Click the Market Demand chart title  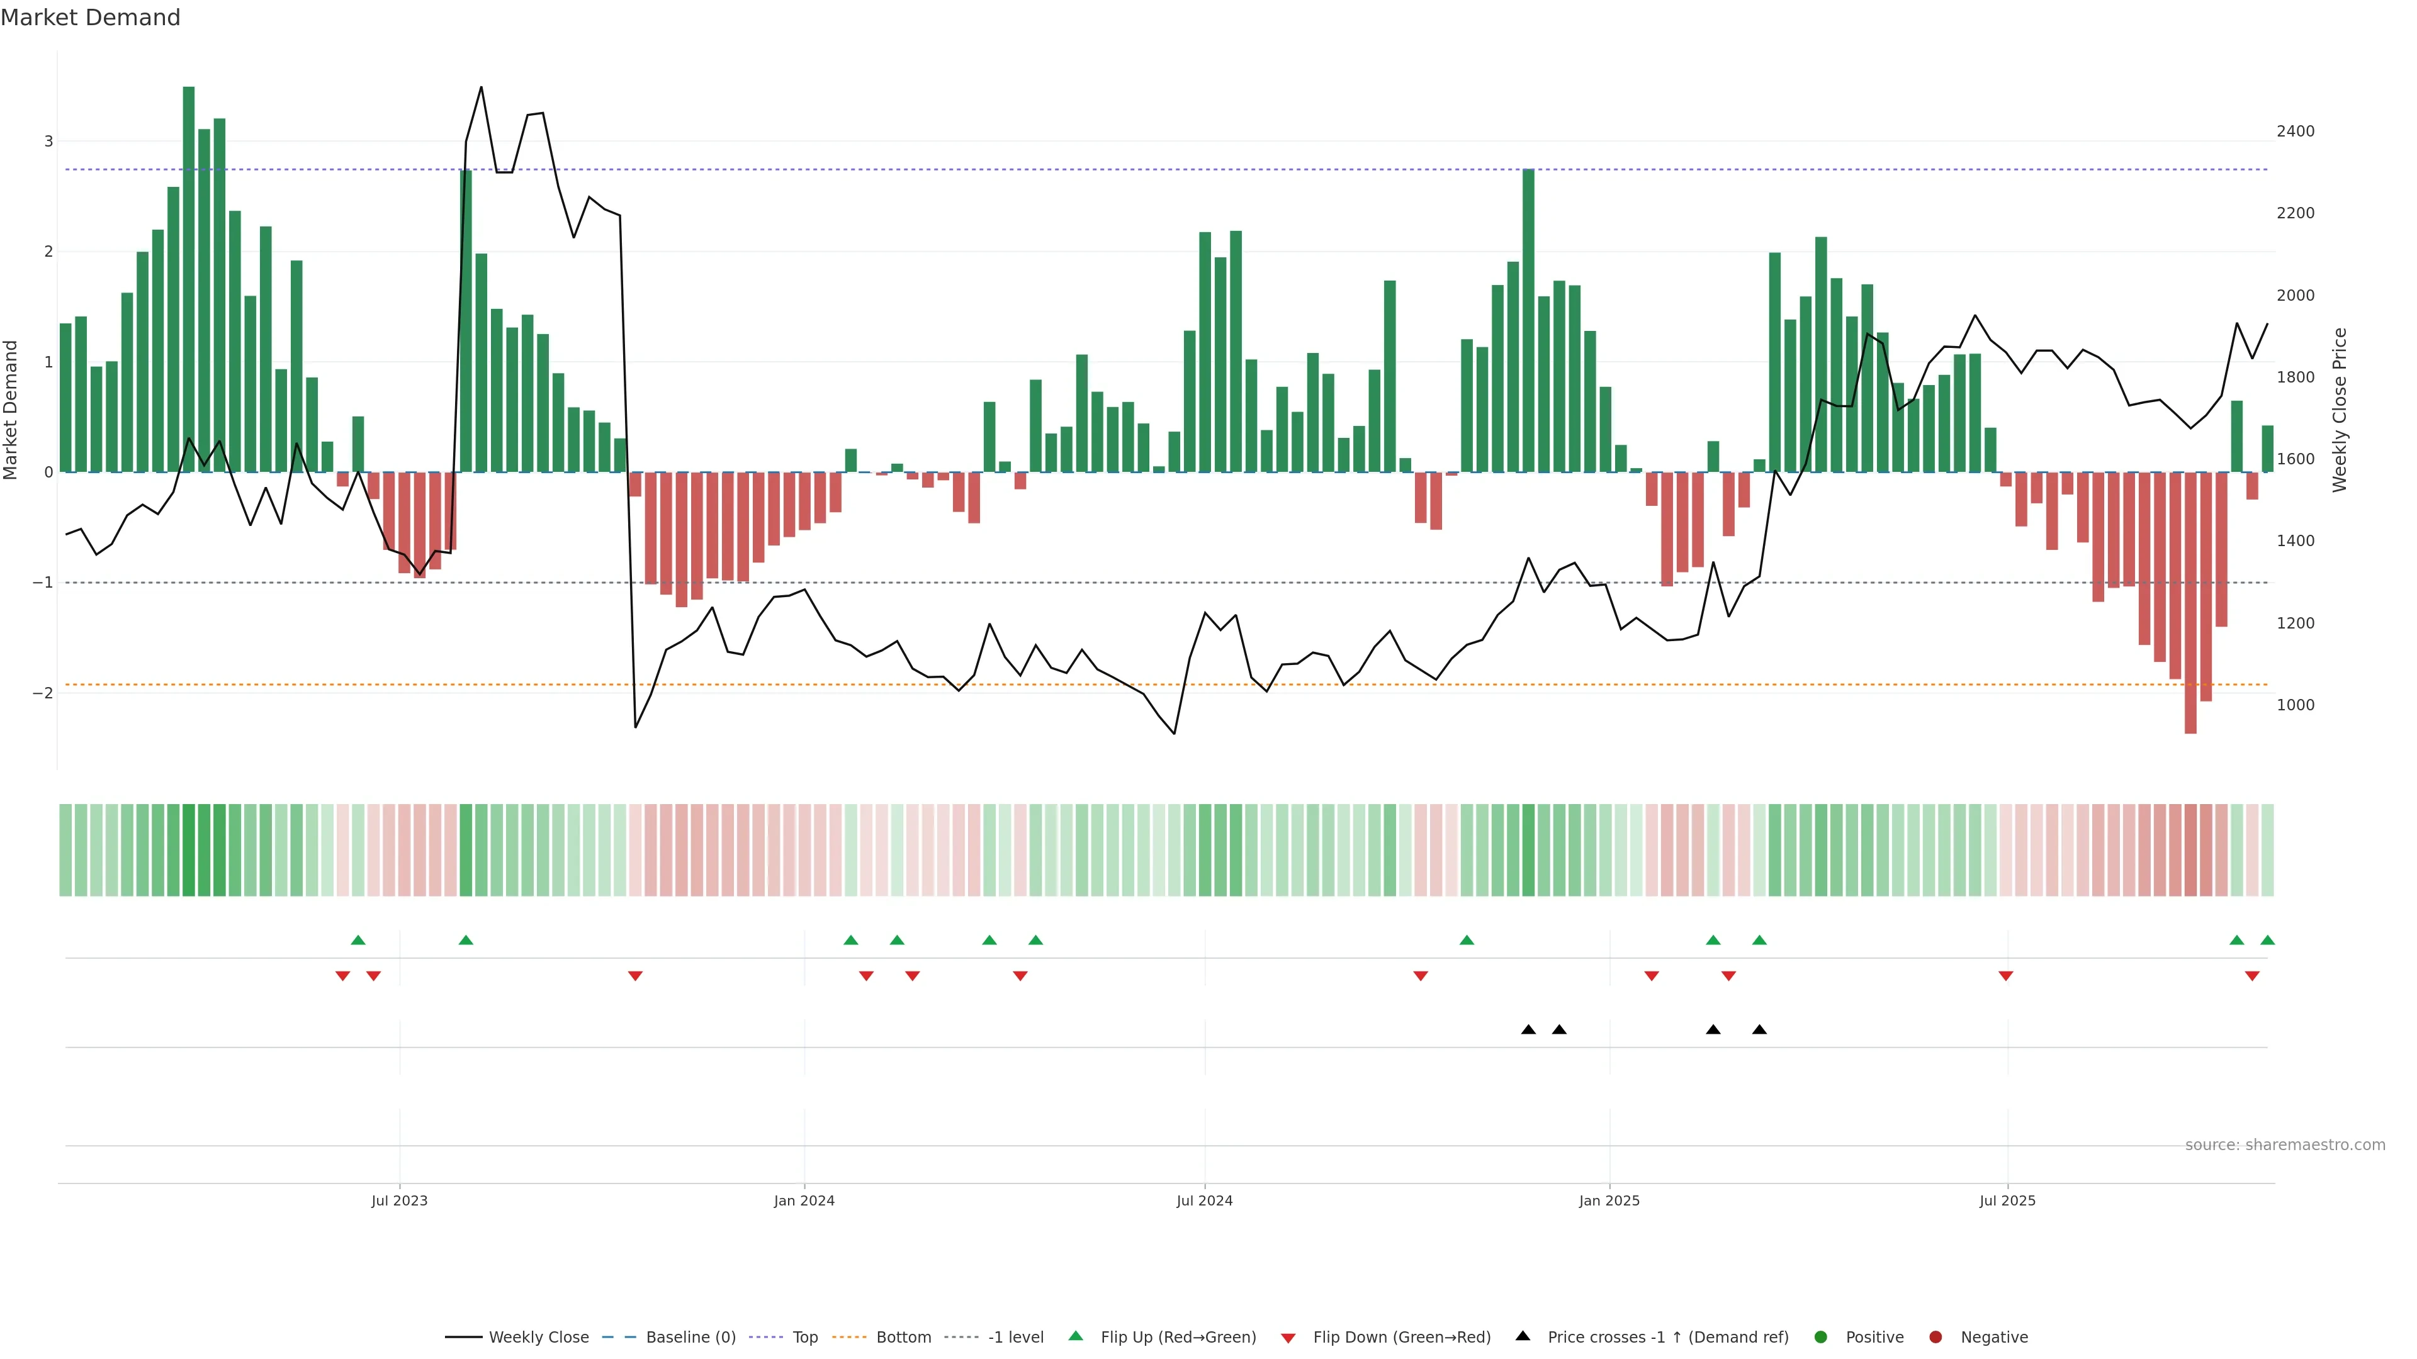click(x=90, y=18)
